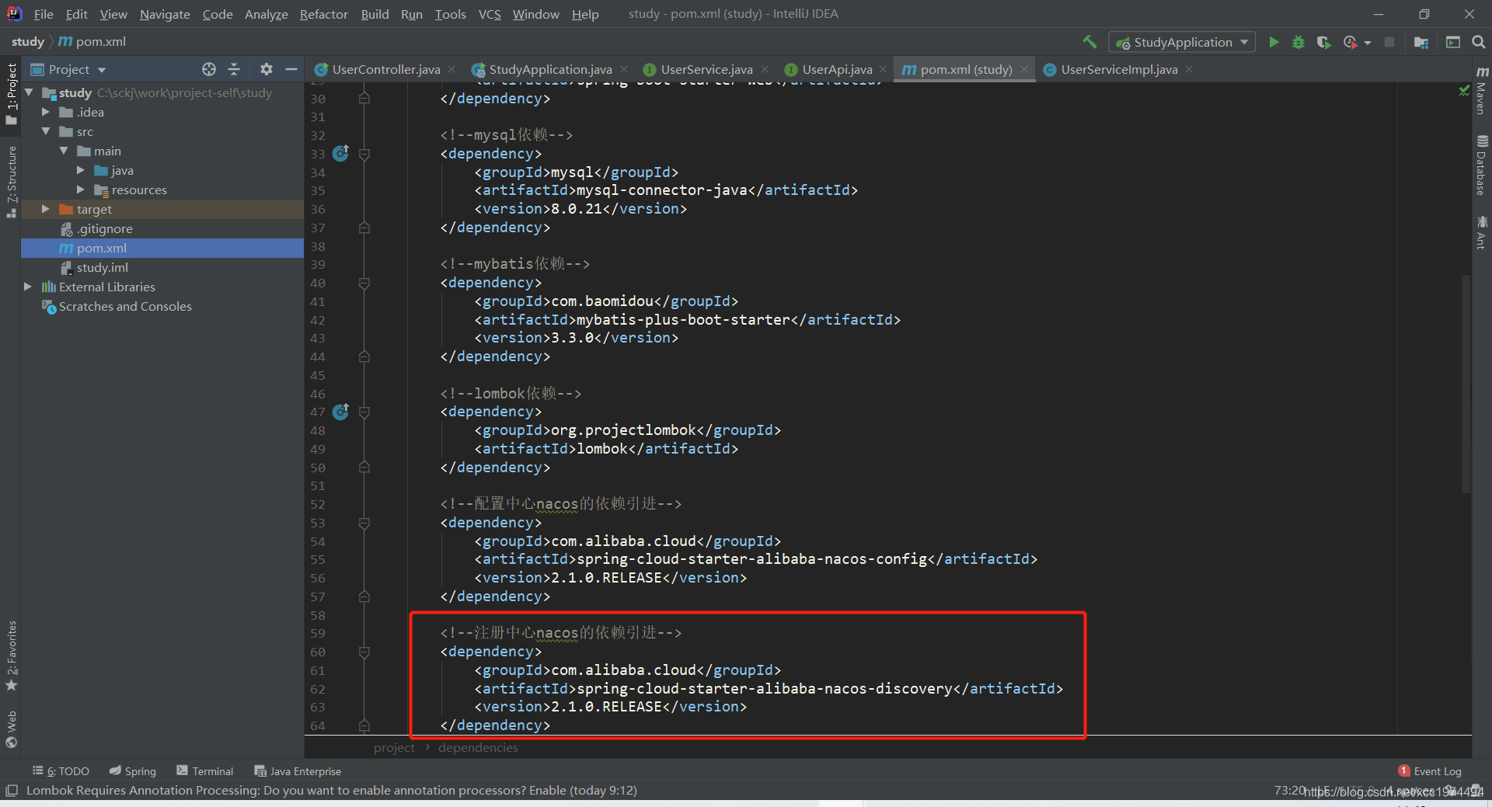This screenshot has width=1492, height=807.
Task: Open the VCS menu
Action: [490, 14]
